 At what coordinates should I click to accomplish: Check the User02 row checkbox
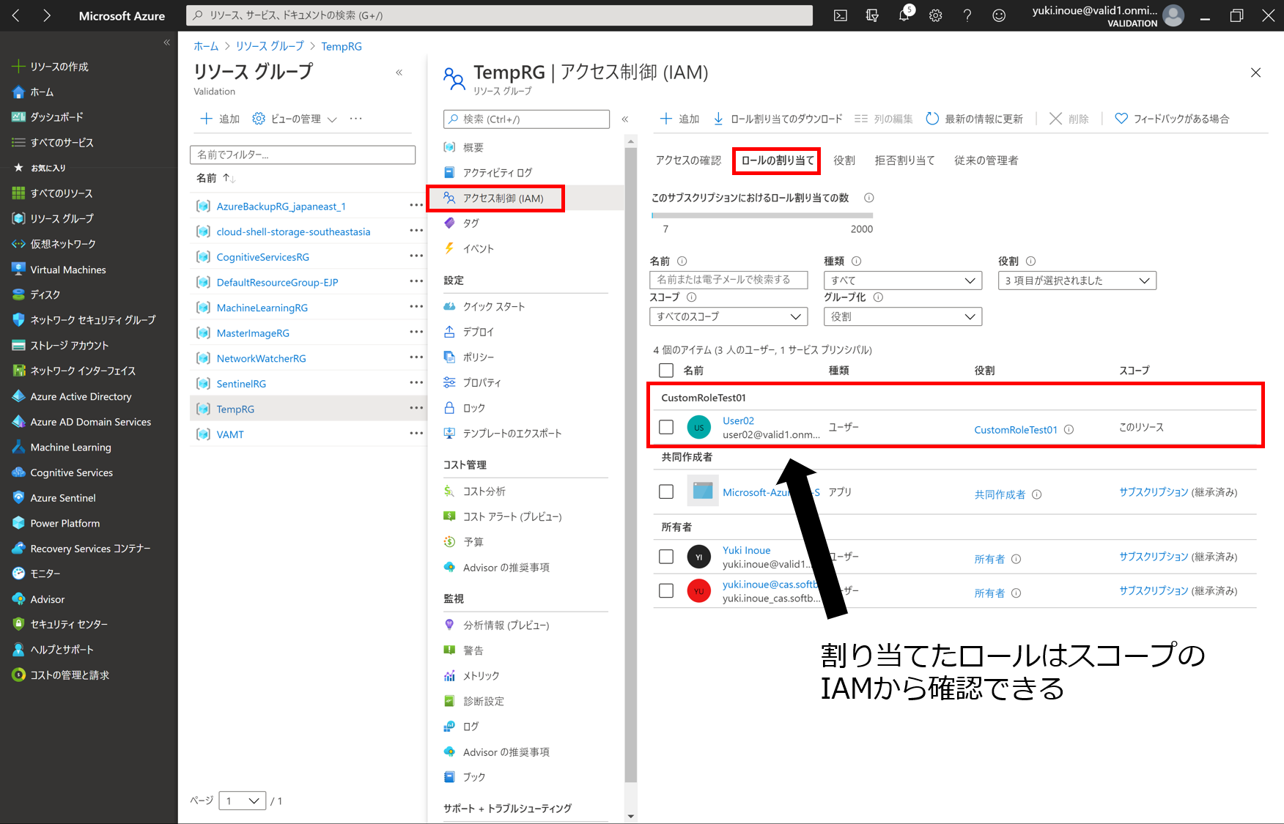click(x=666, y=427)
